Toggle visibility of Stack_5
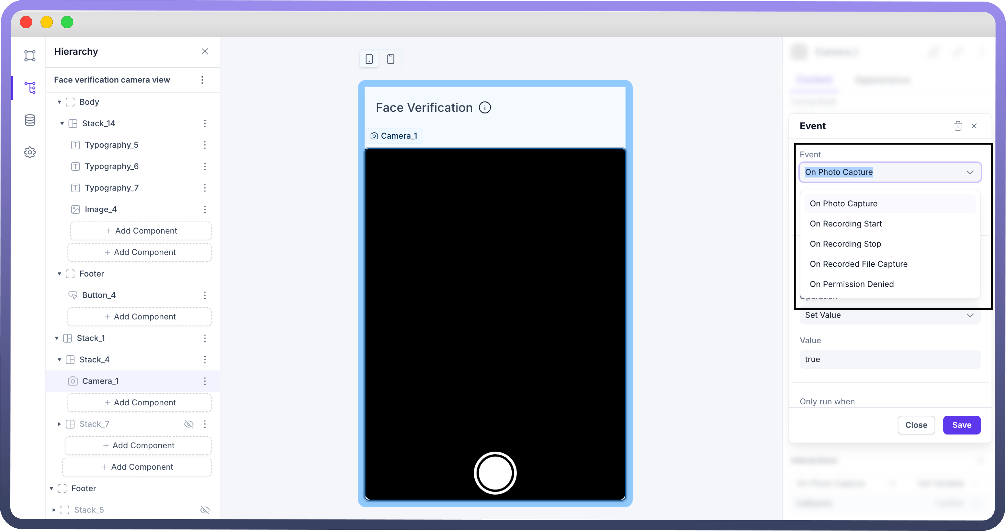1006x531 pixels. [205, 510]
